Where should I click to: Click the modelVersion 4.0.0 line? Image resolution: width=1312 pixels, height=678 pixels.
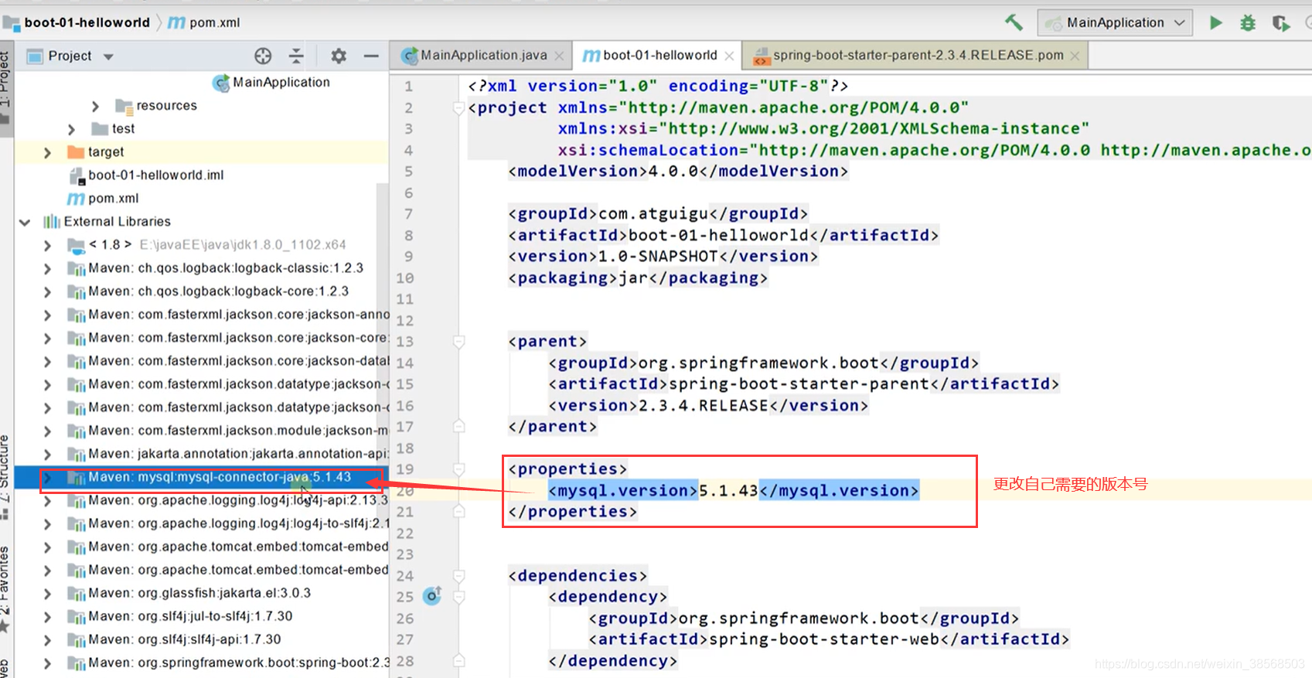(x=678, y=171)
